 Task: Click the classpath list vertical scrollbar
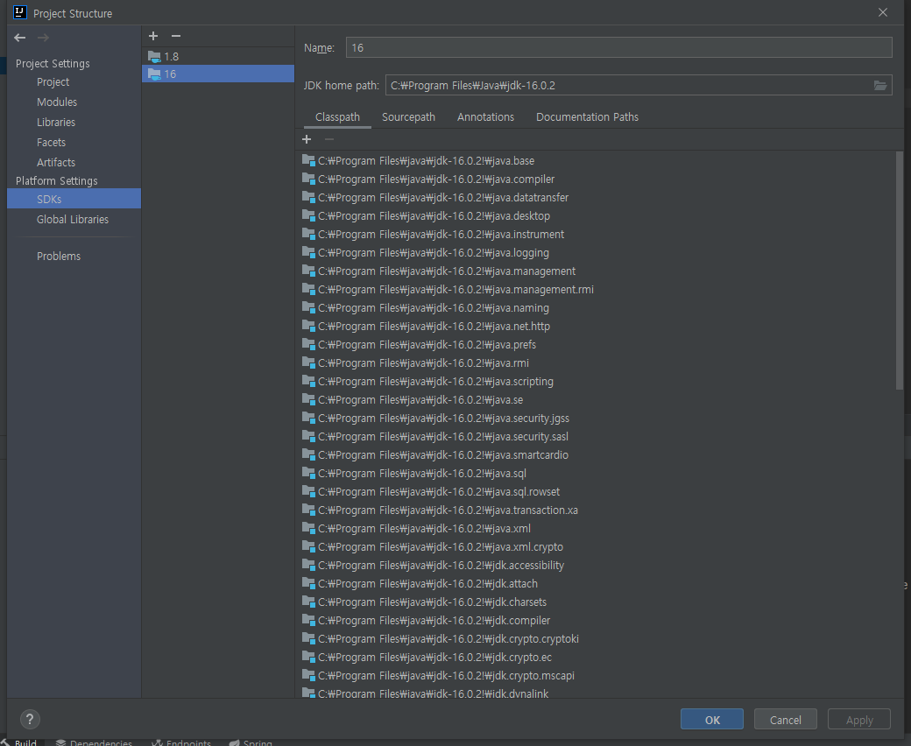pyautogui.click(x=900, y=270)
